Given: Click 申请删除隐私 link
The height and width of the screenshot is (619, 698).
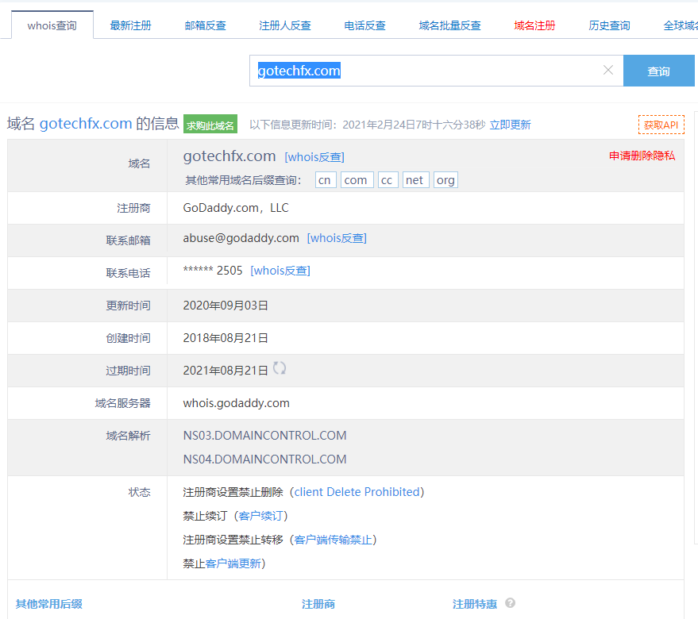Looking at the screenshot, I should (x=642, y=156).
